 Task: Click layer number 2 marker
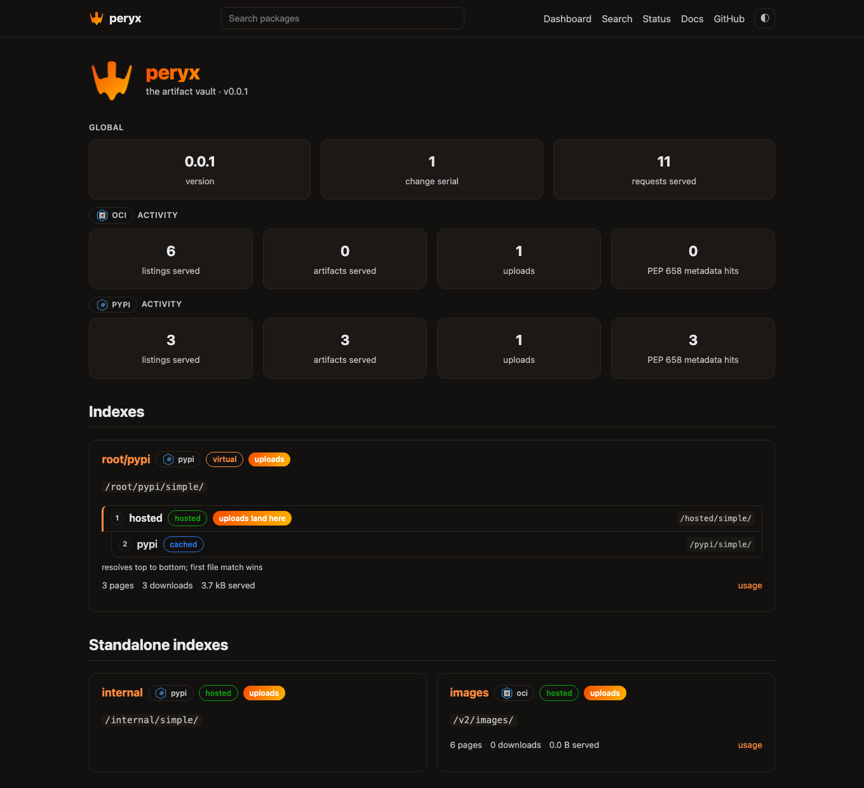(x=125, y=545)
